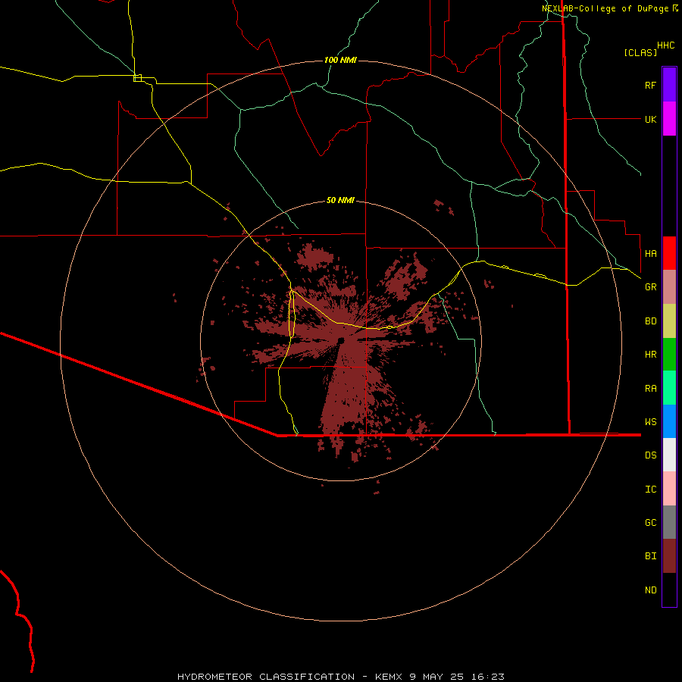Image resolution: width=682 pixels, height=682 pixels.
Task: Click the HR green legend swatch
Action: (669, 355)
